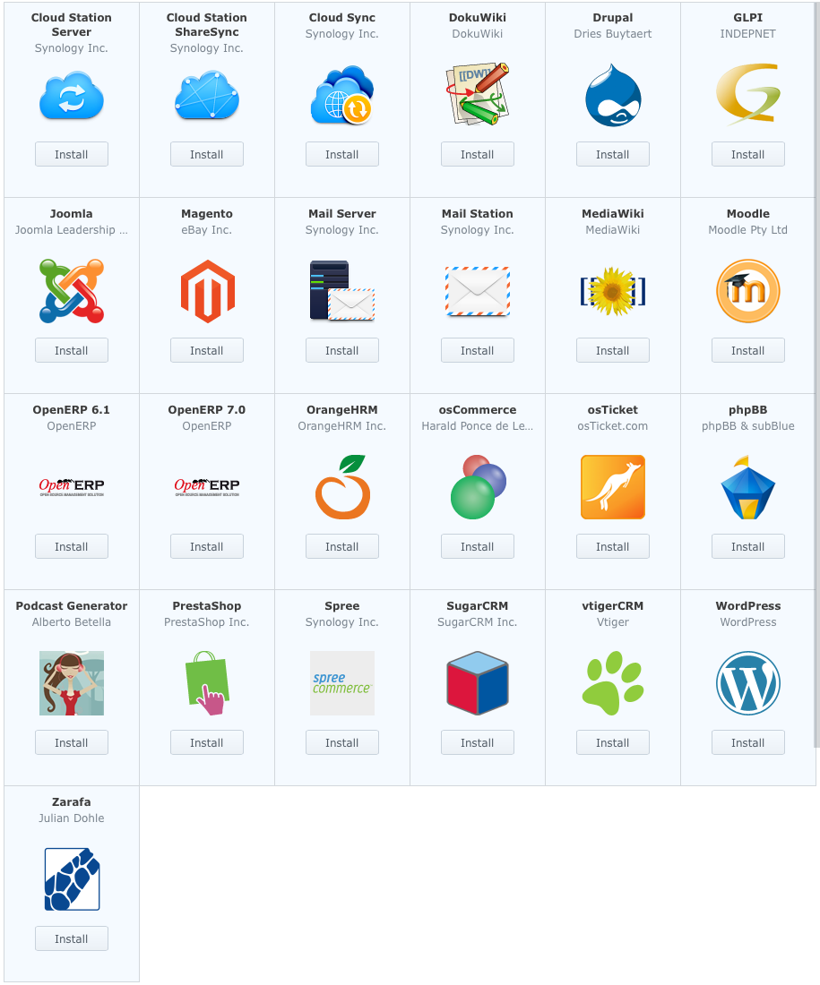Install GLPI
820x985 pixels.
coord(748,155)
